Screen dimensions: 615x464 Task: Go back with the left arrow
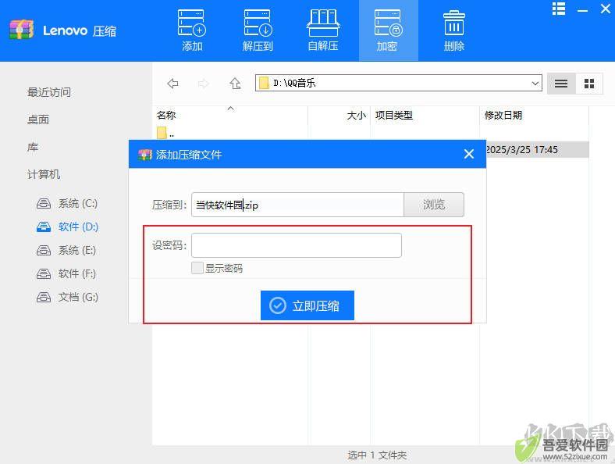tap(172, 84)
